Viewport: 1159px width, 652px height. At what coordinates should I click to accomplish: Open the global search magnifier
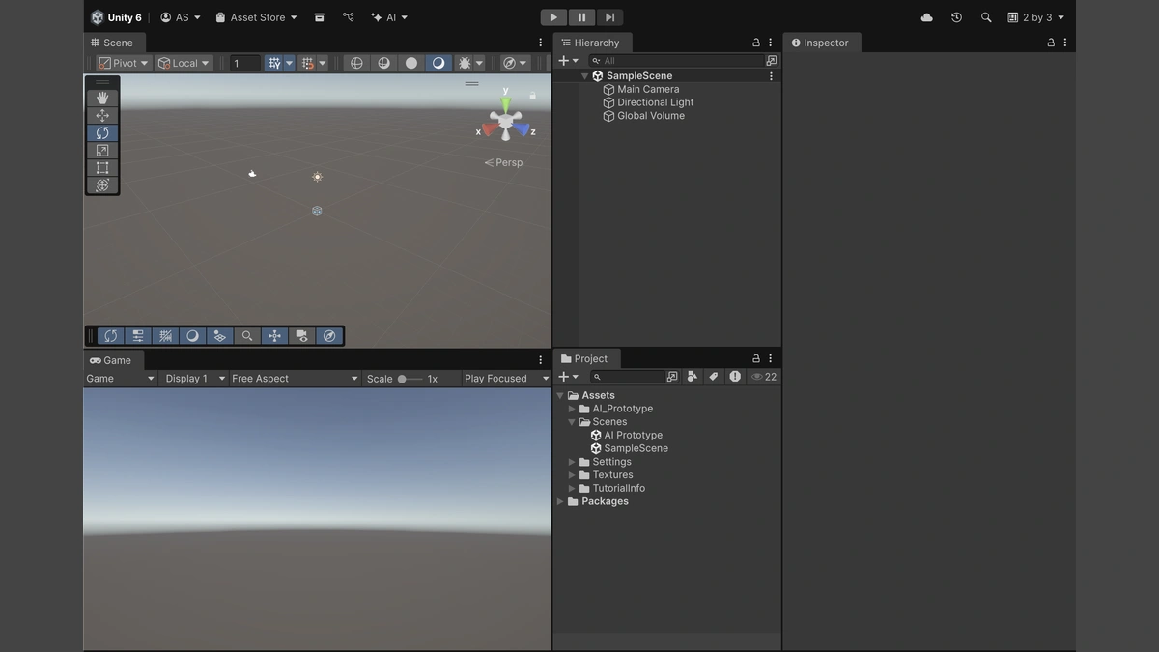[986, 17]
